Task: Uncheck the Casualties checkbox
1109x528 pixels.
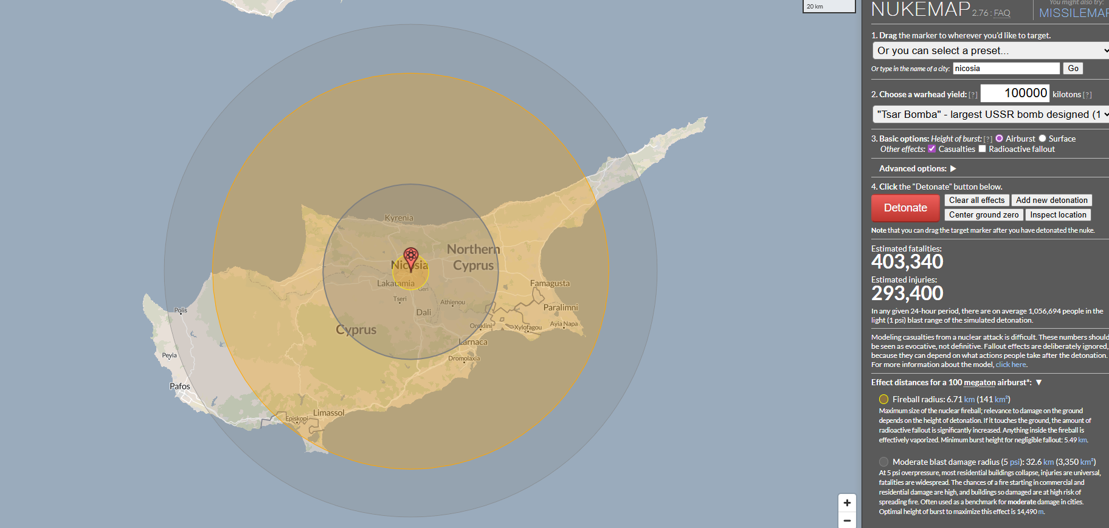Action: [931, 149]
